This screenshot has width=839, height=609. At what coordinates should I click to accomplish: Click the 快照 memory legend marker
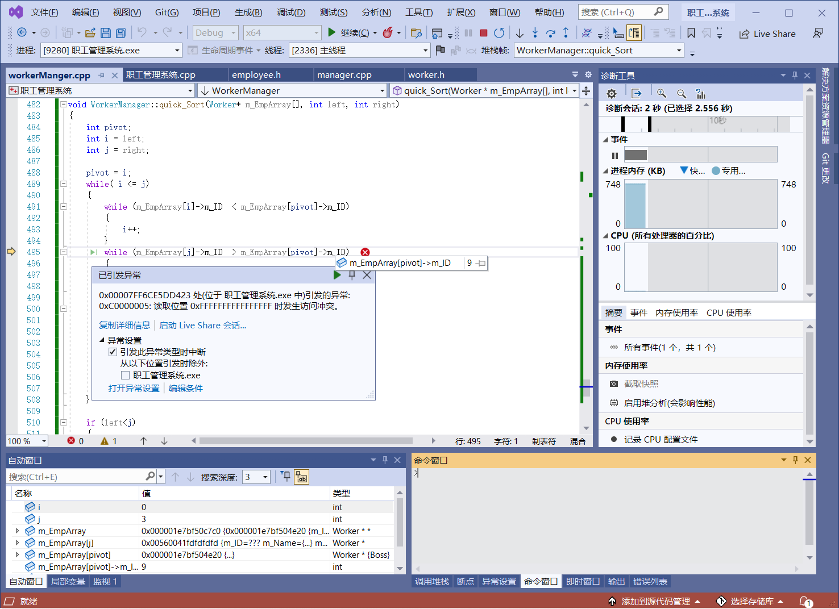point(684,170)
